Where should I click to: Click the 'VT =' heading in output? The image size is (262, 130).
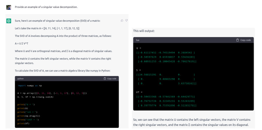tap(139, 92)
